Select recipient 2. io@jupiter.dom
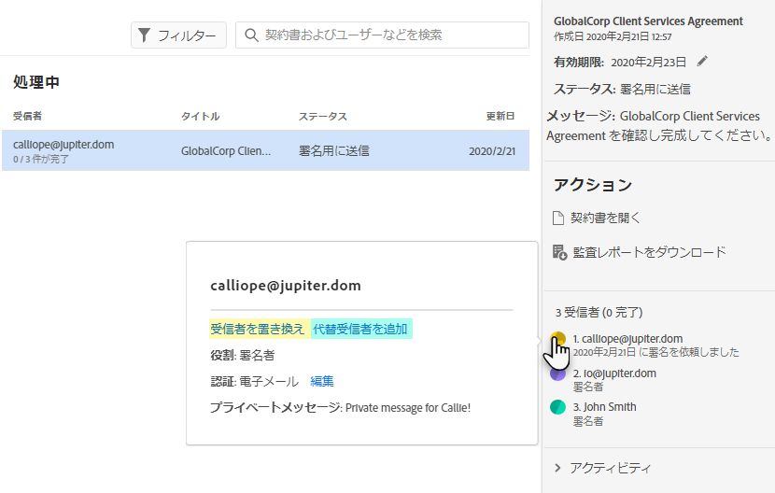Viewport: 775px width, 493px height. tap(614, 373)
